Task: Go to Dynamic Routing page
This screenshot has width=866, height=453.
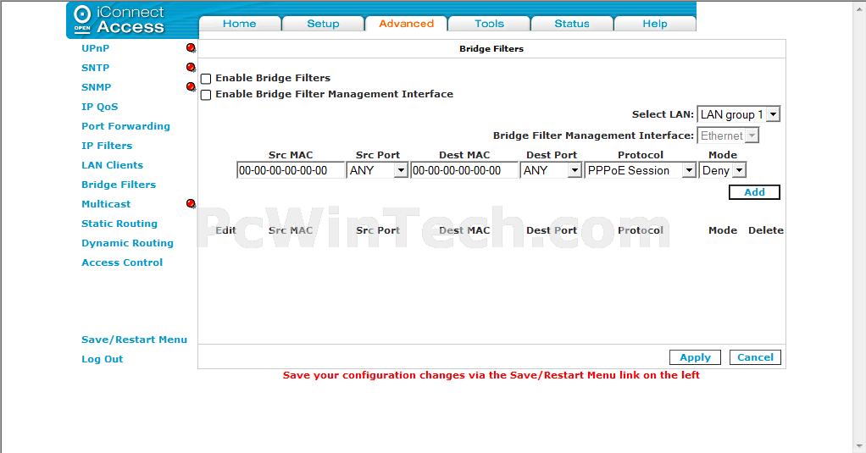Action: click(128, 243)
